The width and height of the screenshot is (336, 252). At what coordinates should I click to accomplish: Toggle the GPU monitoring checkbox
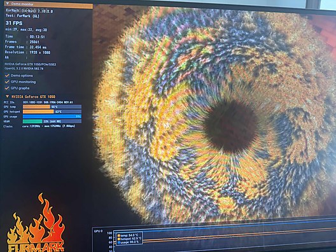7,81
